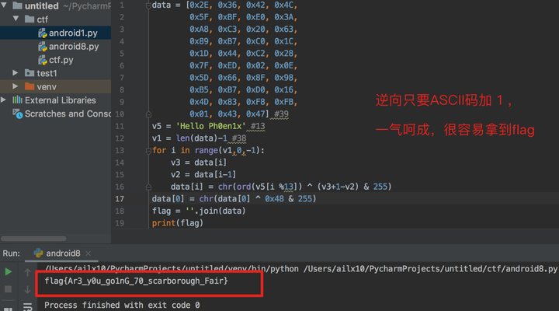Click the down arrow in Run panel
The width and height of the screenshot is (559, 311).
pyautogui.click(x=27, y=289)
